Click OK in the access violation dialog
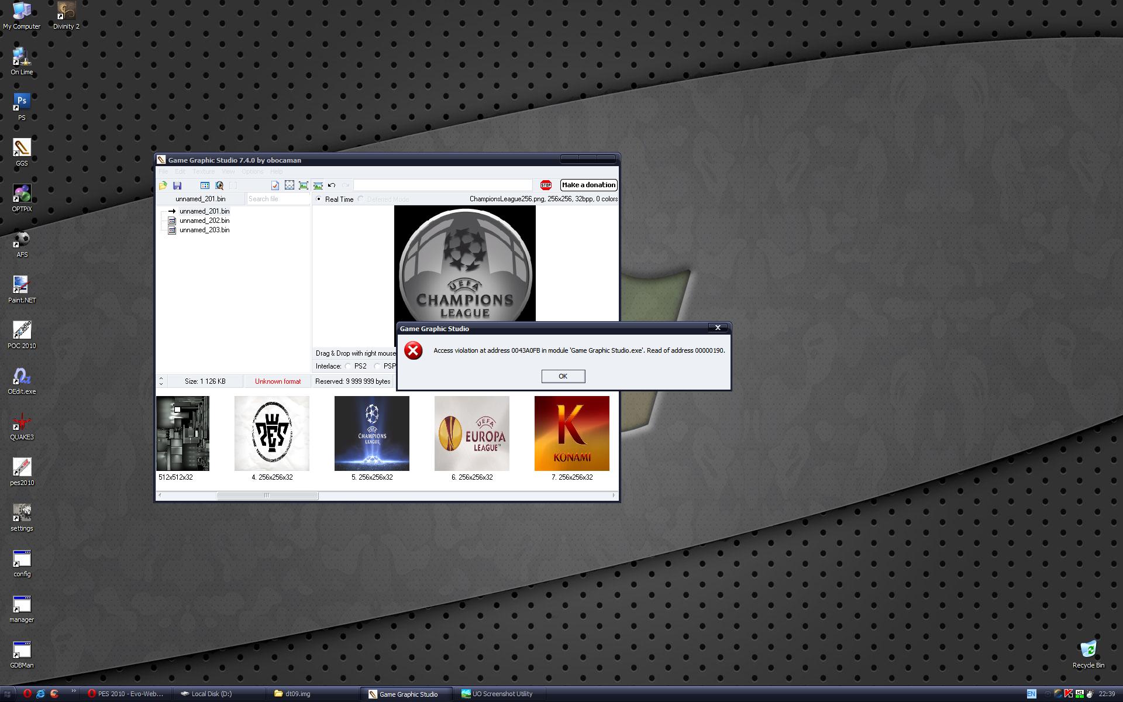Screen dimensions: 1123x702 pyautogui.click(x=563, y=376)
